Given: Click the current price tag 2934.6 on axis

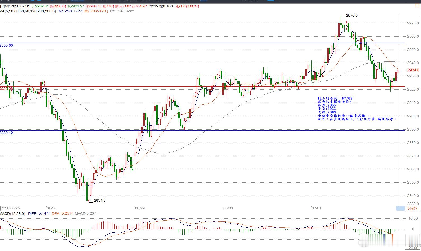Looking at the screenshot, I should click(413, 70).
